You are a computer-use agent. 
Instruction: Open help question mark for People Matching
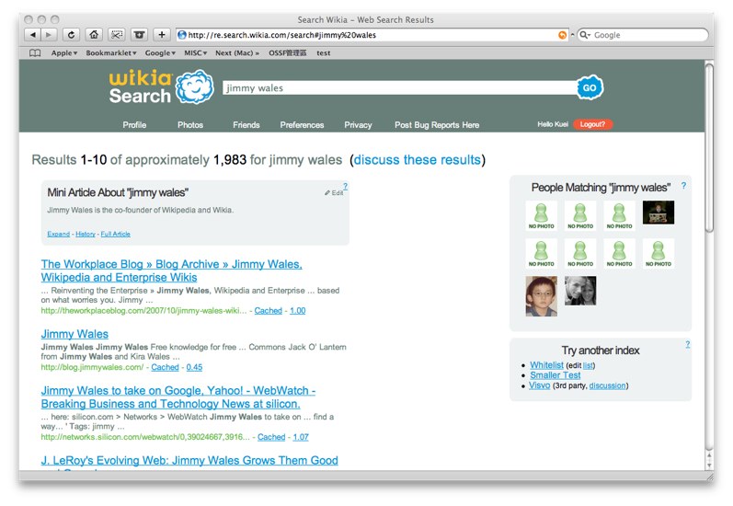(683, 186)
